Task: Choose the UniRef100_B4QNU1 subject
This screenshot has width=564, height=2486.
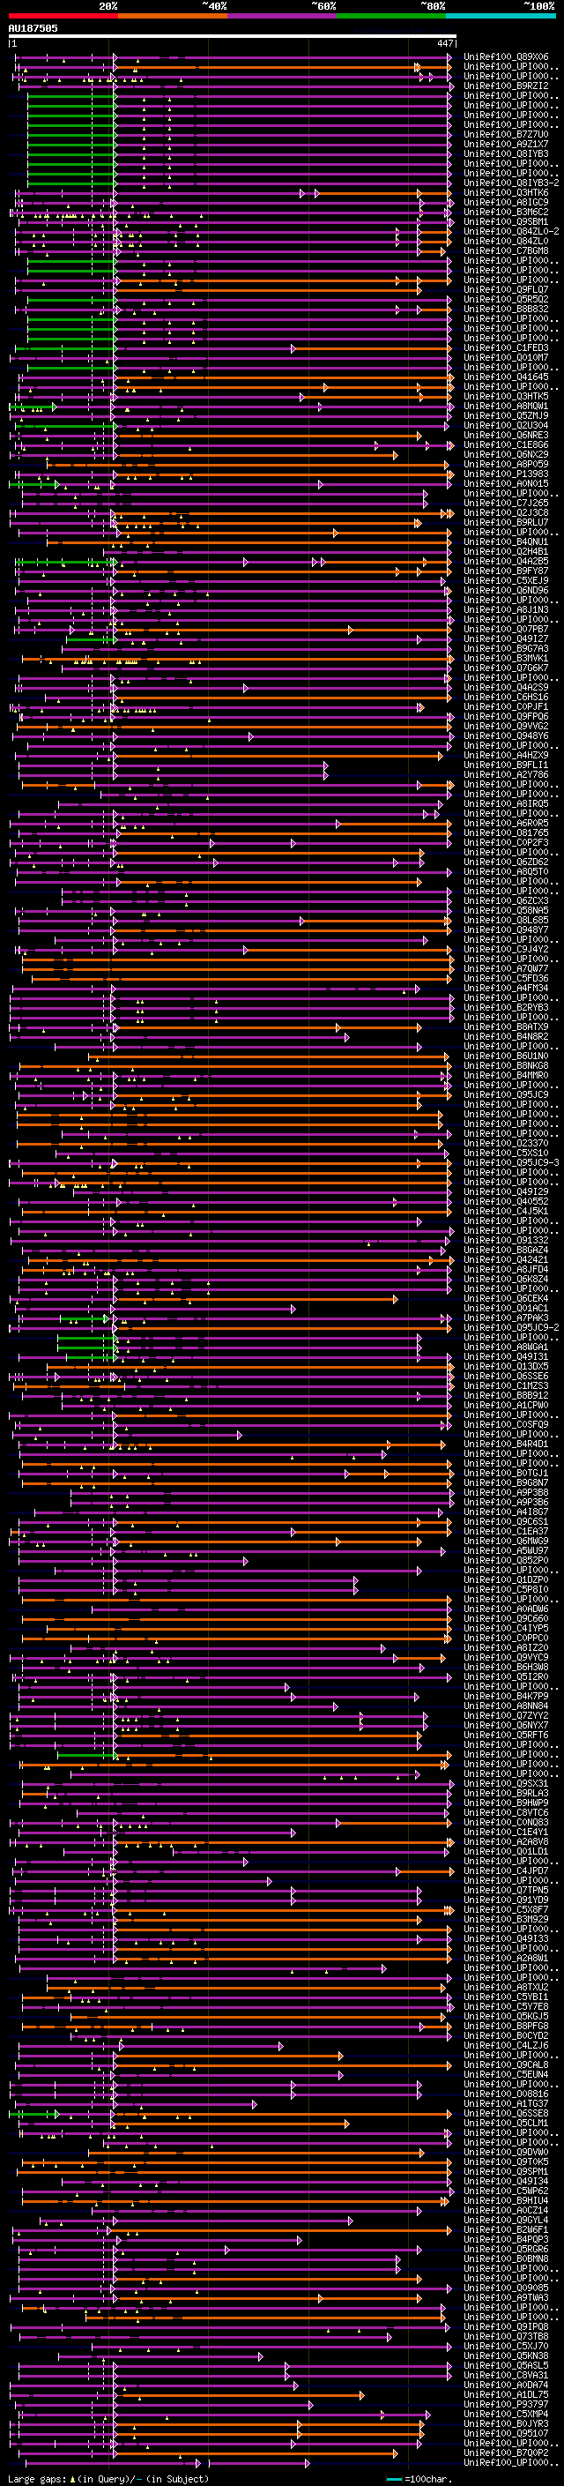Action: 505,541
